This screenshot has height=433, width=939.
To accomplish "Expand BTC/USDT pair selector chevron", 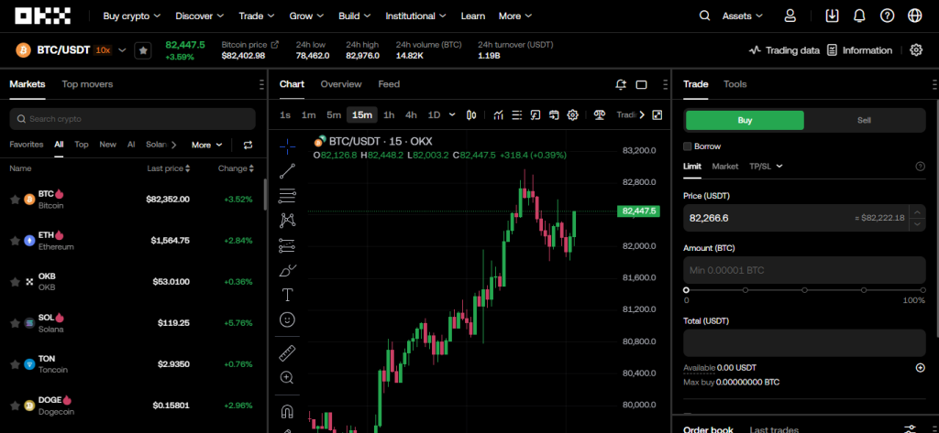I will coord(123,50).
